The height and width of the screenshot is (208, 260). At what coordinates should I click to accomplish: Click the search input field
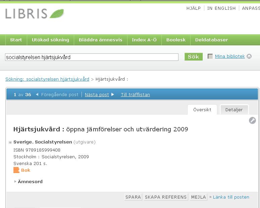pos(92,57)
